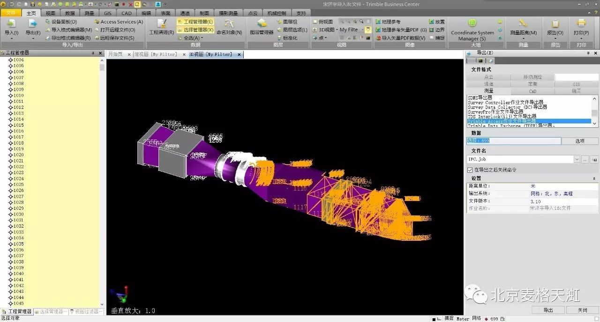Pin the 导出 panel

(x=588, y=53)
